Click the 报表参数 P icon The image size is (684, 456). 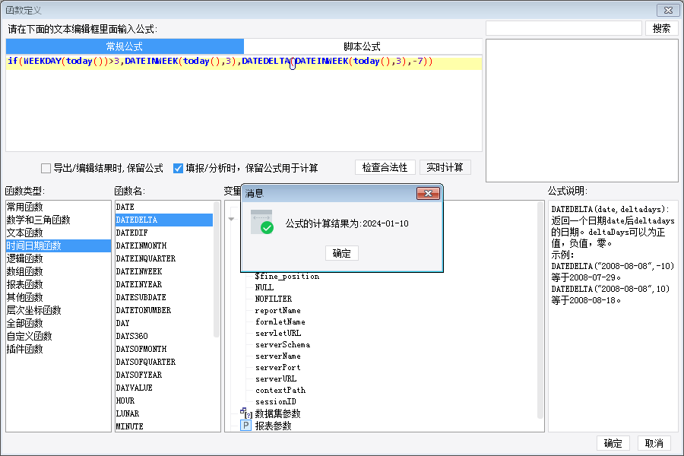click(x=246, y=426)
